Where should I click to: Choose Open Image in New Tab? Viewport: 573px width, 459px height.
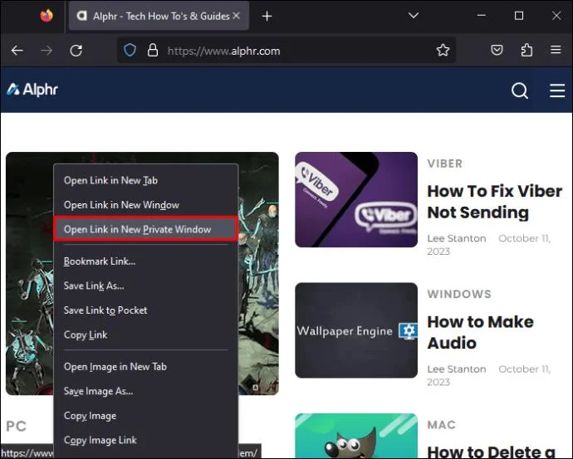(x=146, y=367)
